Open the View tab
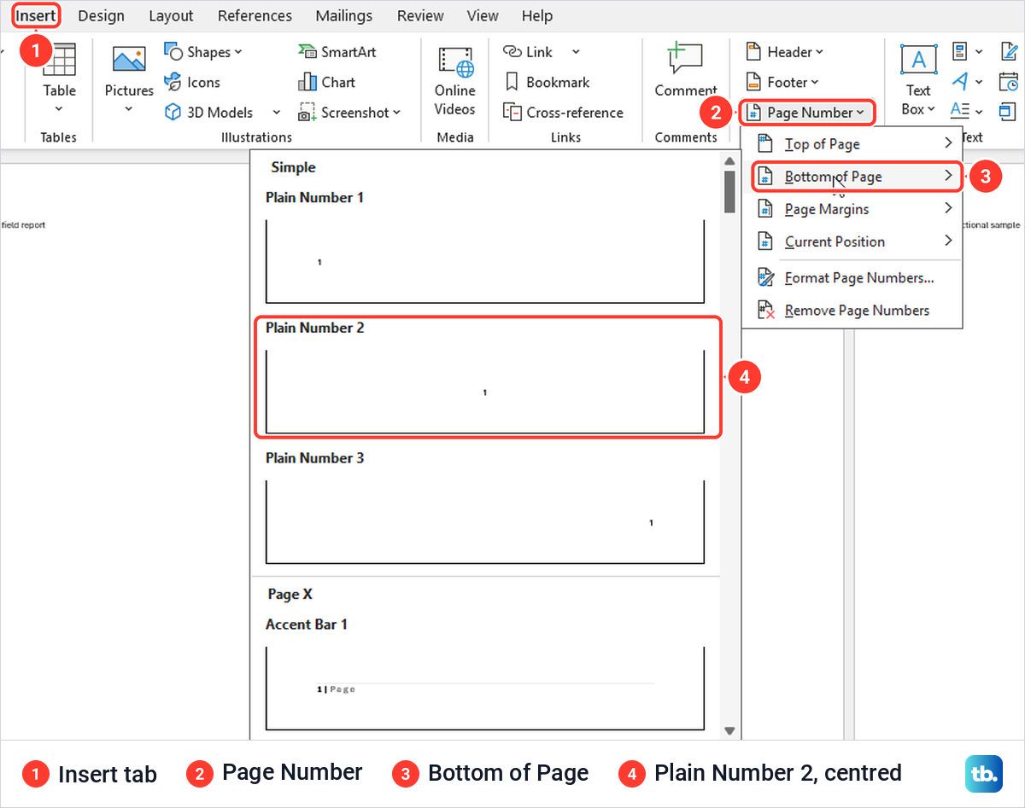 coord(483,15)
